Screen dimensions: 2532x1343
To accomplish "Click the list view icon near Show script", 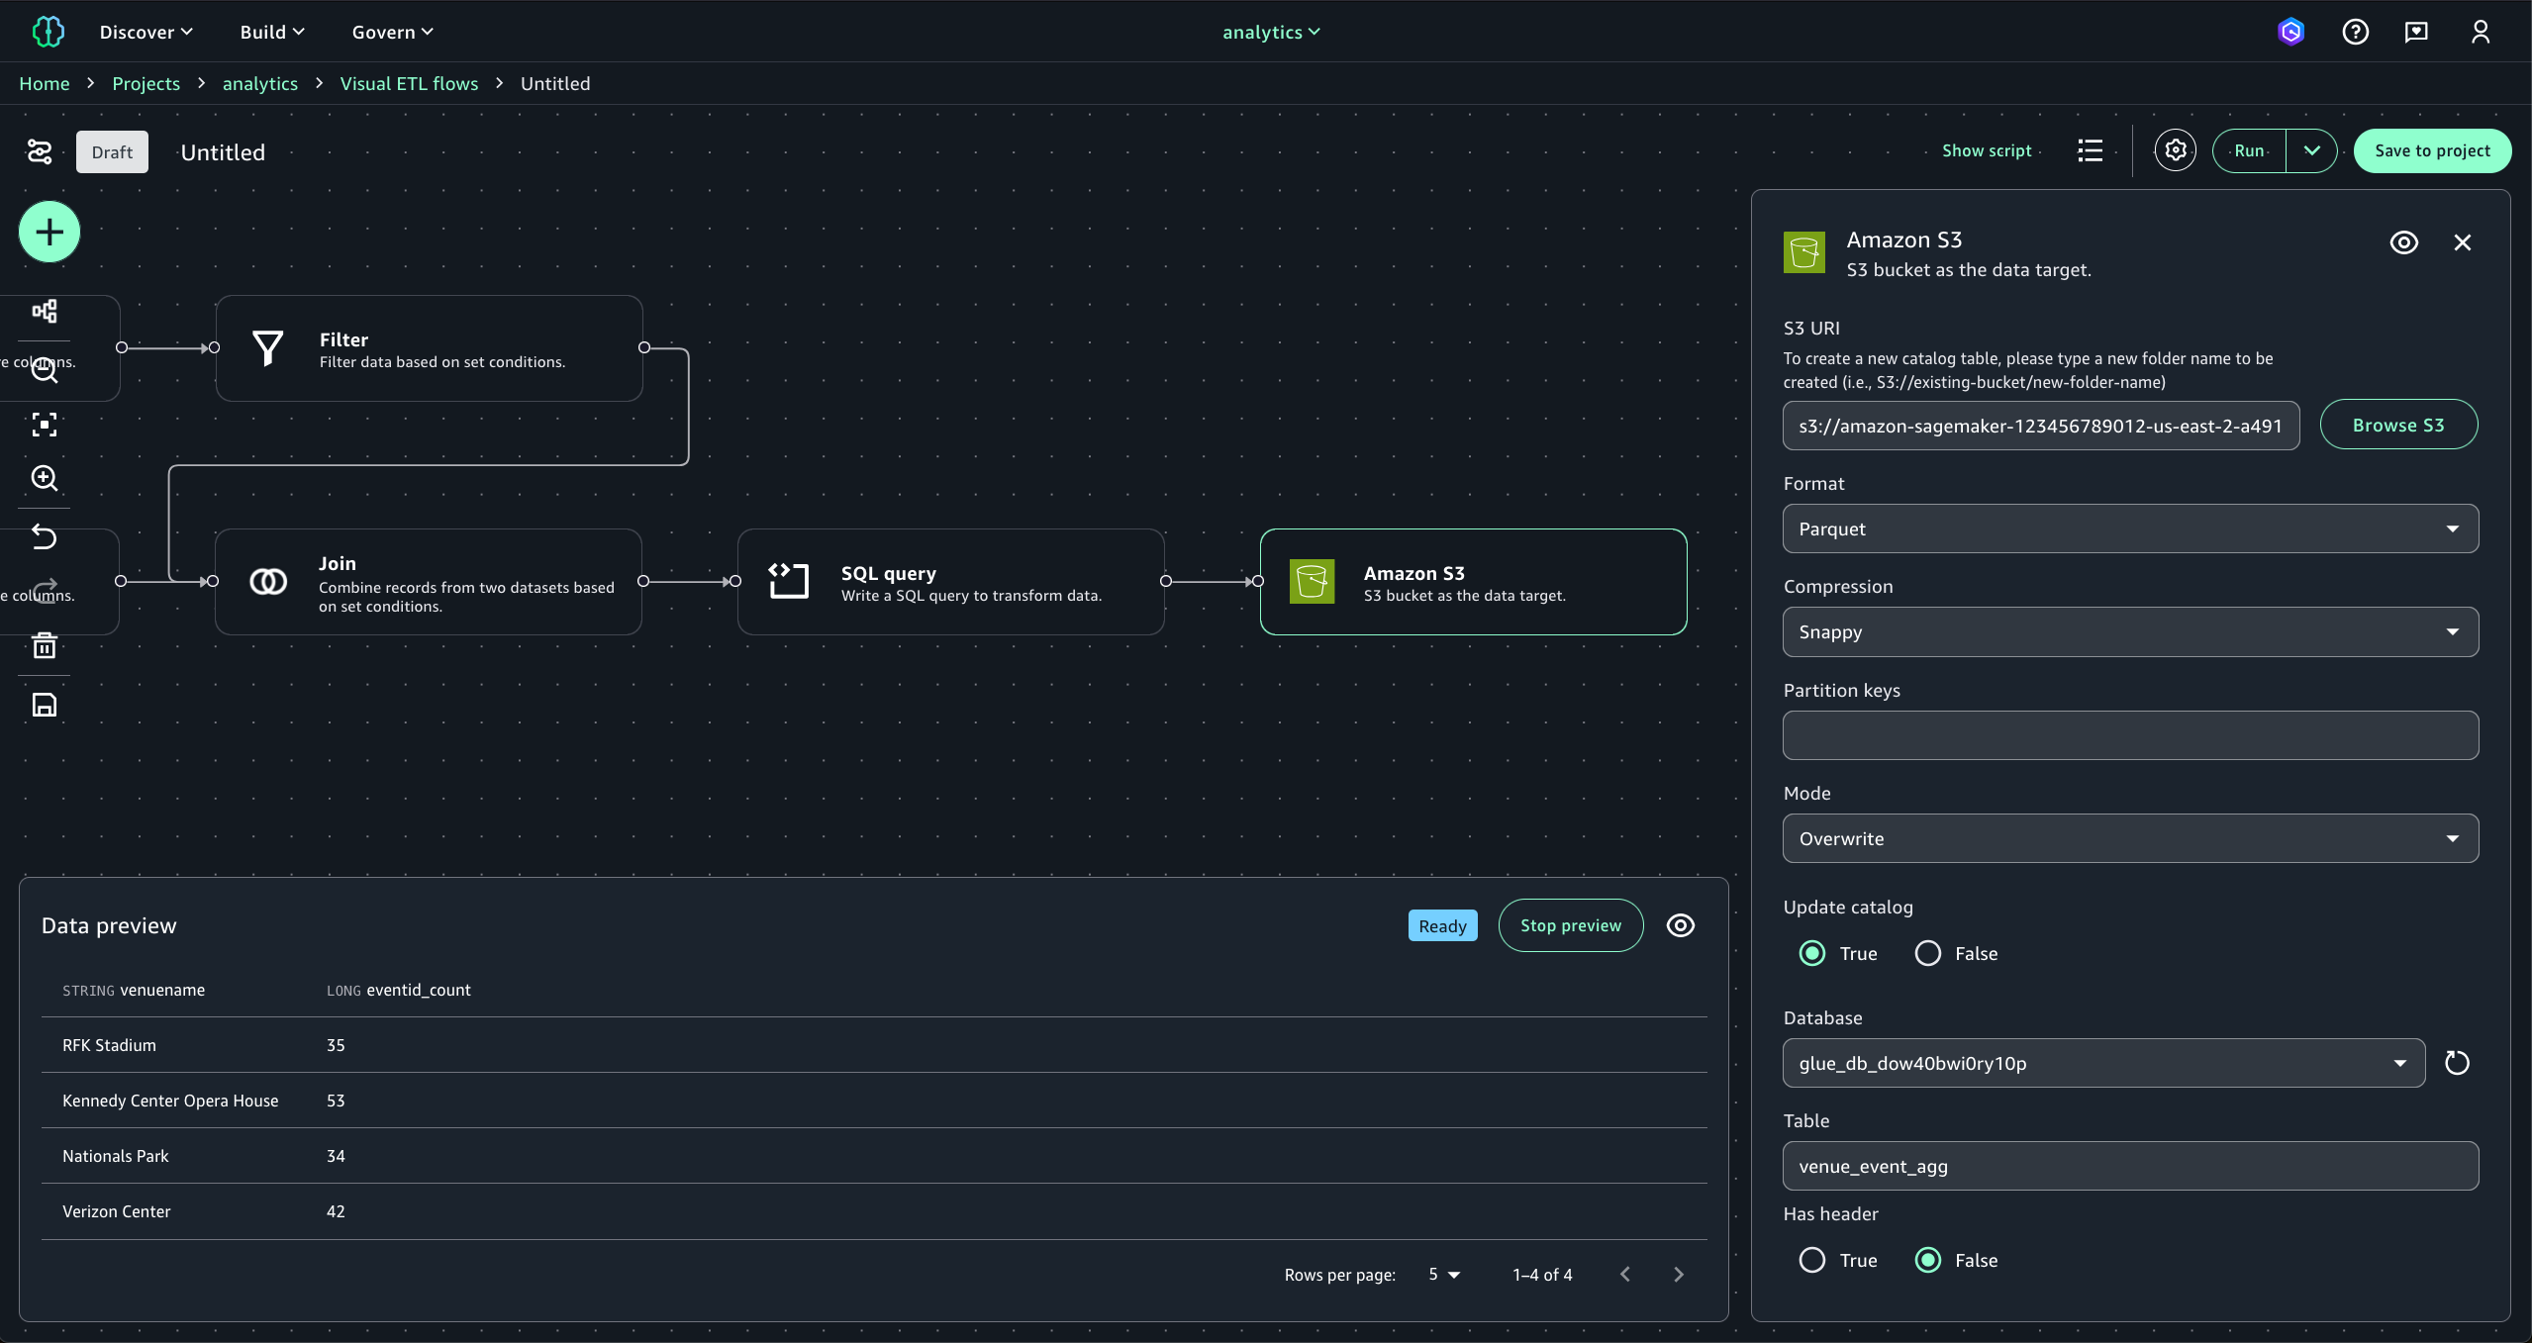I will 2090,150.
